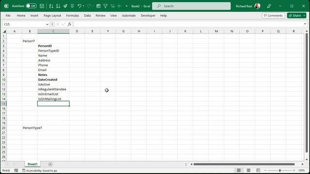Click the horizontal scrollbar thumb
Image resolution: width=310 pixels, height=174 pixels.
tap(244, 164)
